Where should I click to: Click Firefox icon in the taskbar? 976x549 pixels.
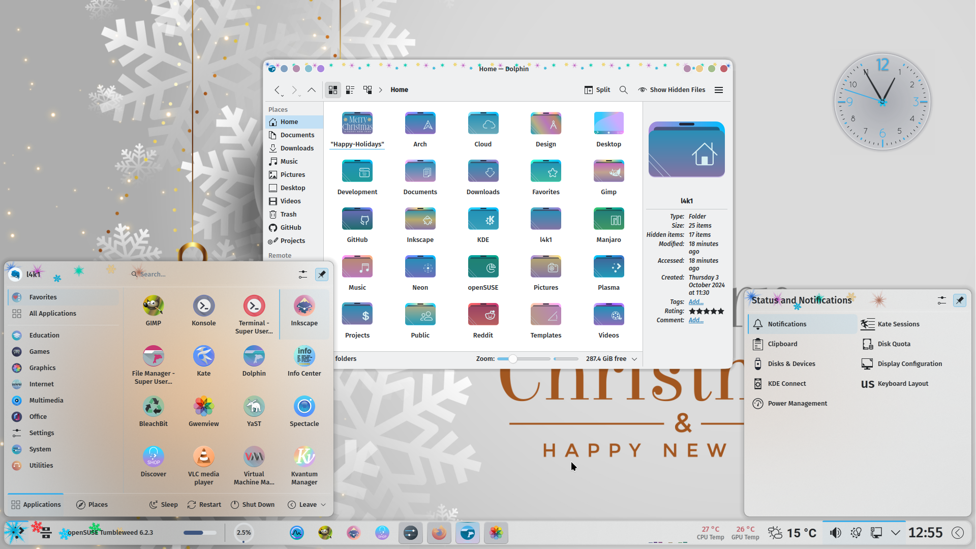(x=439, y=533)
